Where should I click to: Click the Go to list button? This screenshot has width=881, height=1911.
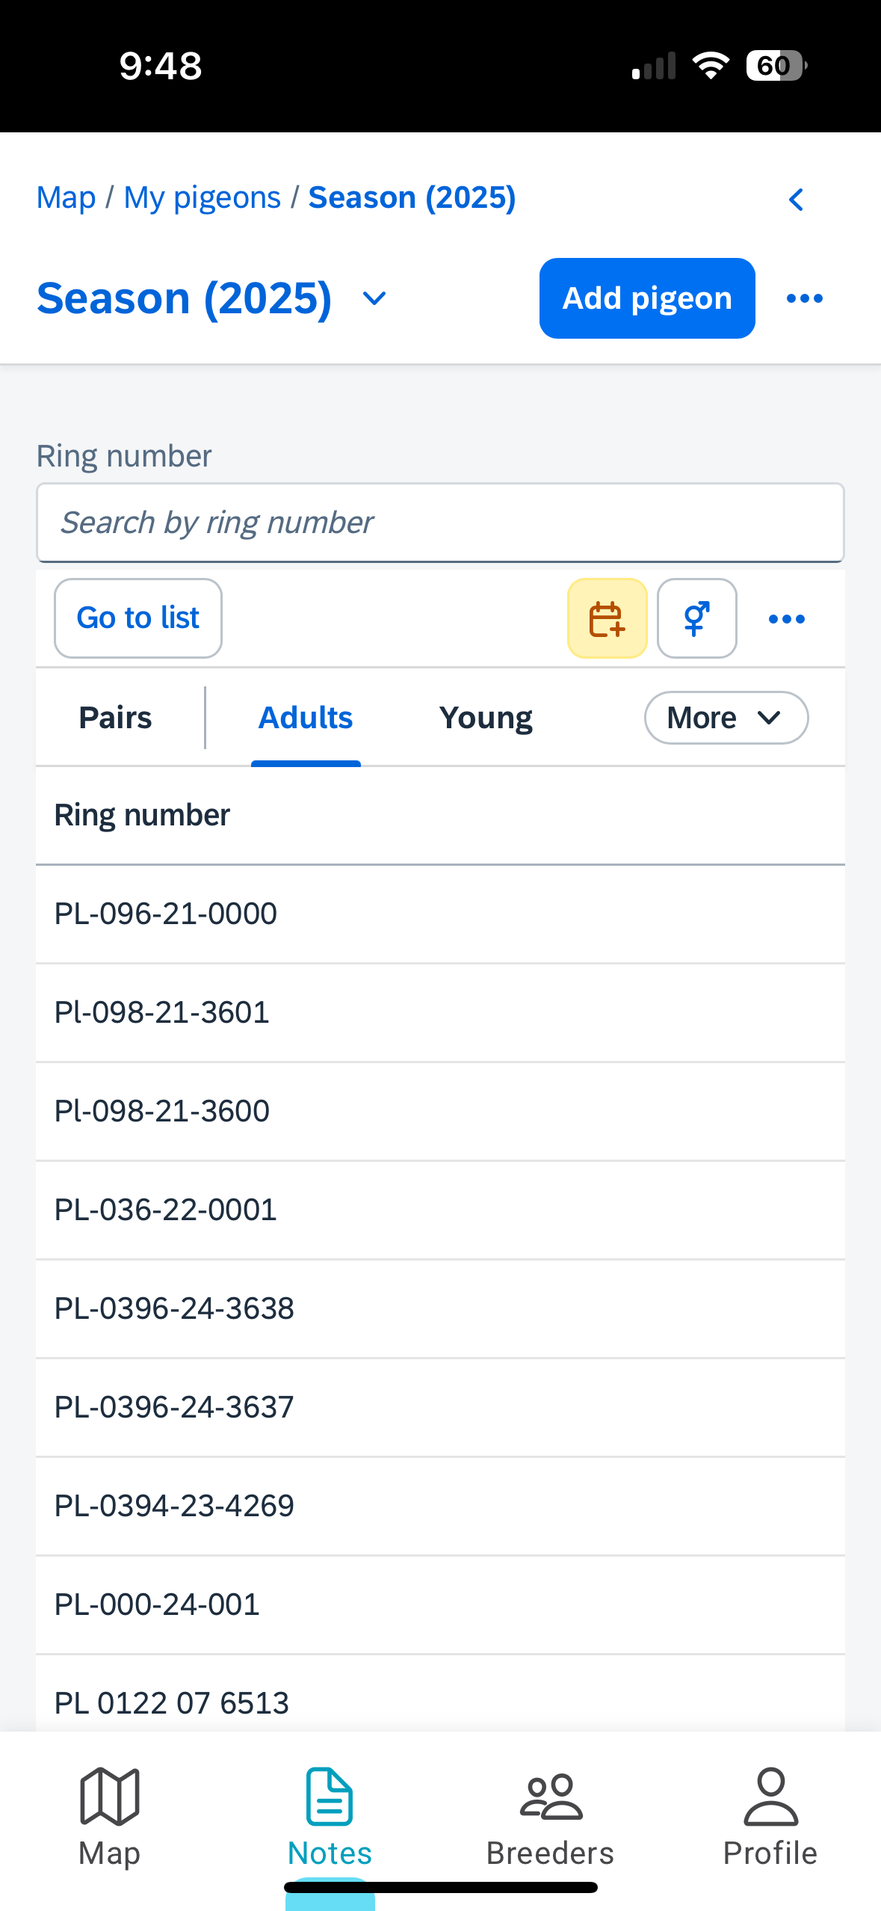(138, 618)
